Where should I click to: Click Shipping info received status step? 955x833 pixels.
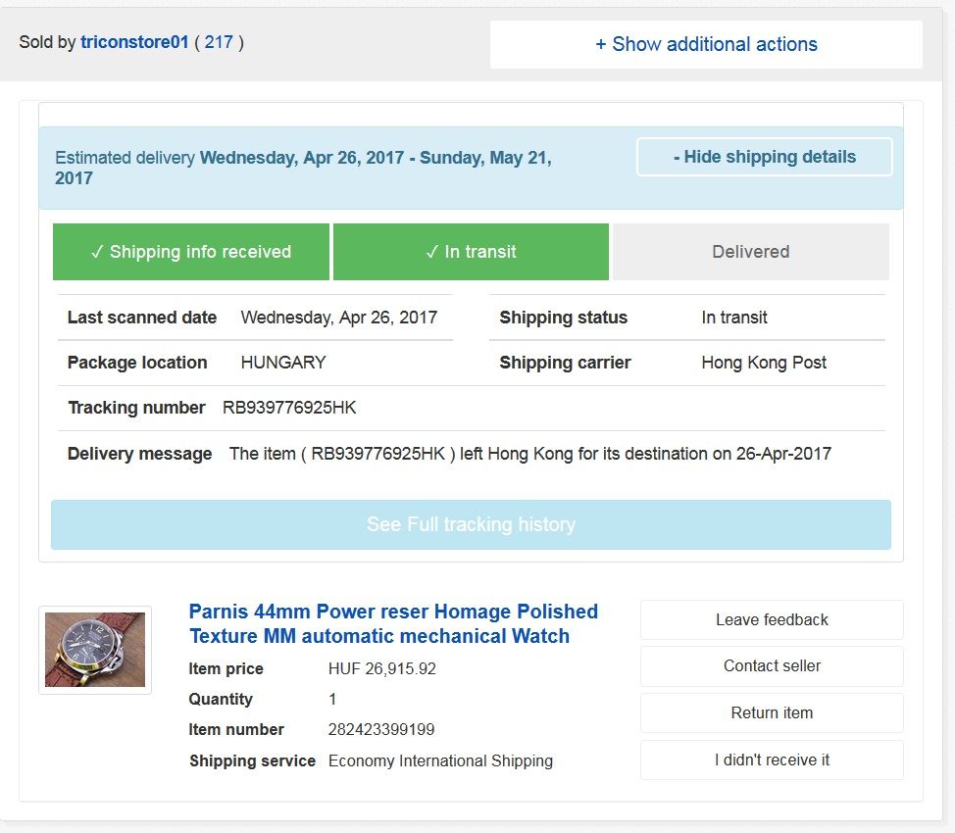tap(190, 252)
